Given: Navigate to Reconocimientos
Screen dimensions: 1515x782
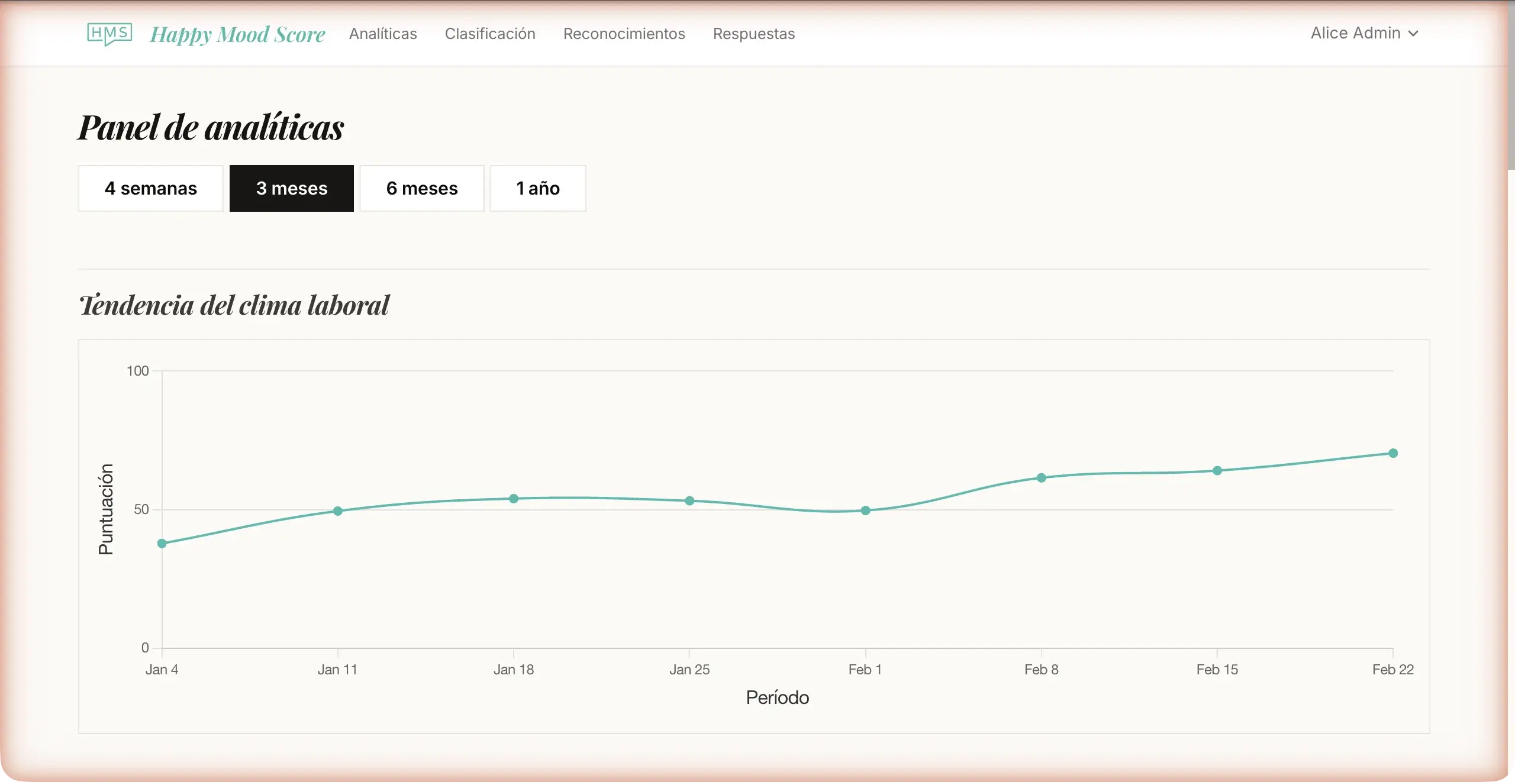Looking at the screenshot, I should [624, 34].
